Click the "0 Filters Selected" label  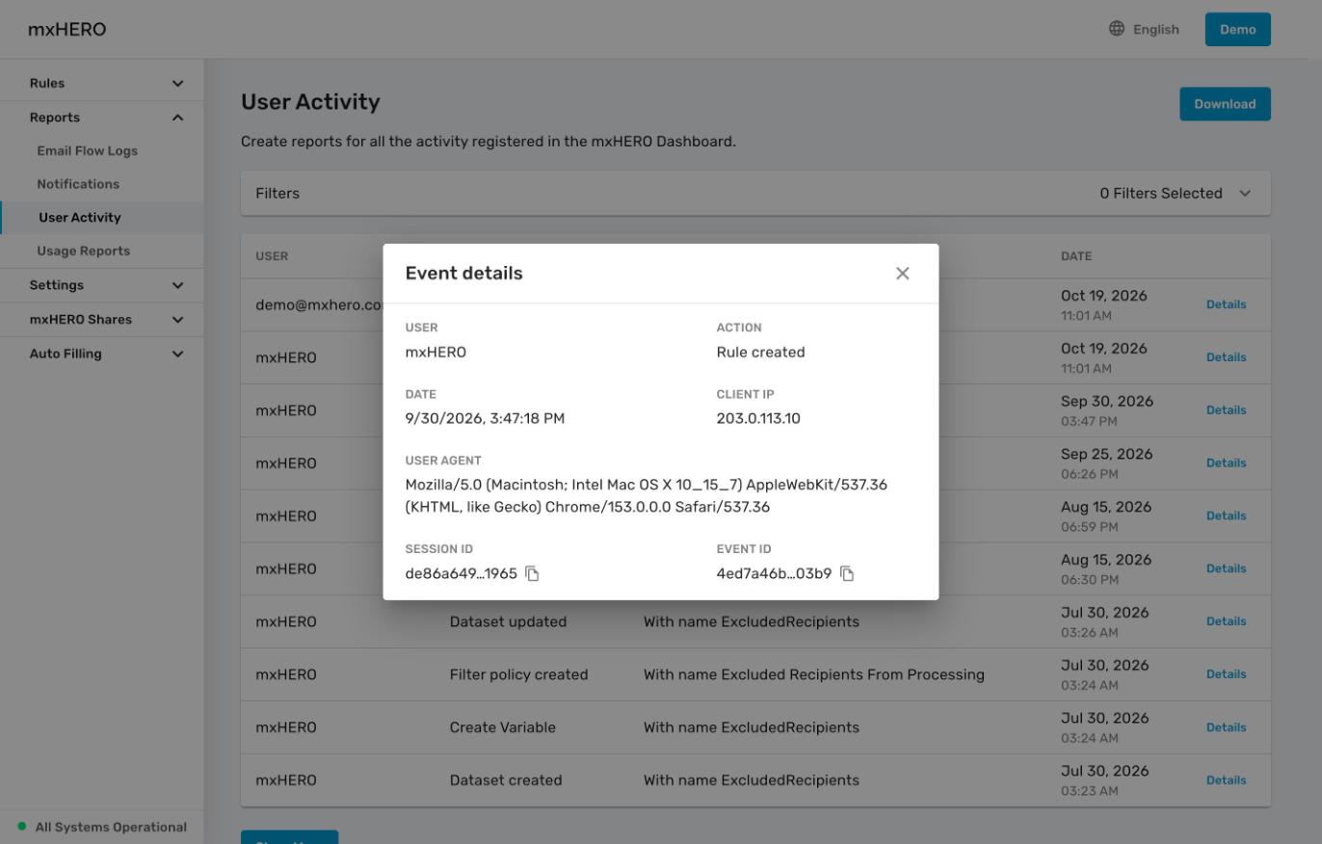pos(1160,194)
